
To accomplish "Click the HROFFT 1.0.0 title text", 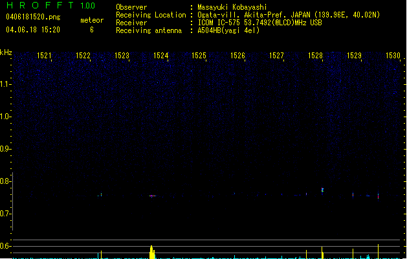I will tap(51, 5).
